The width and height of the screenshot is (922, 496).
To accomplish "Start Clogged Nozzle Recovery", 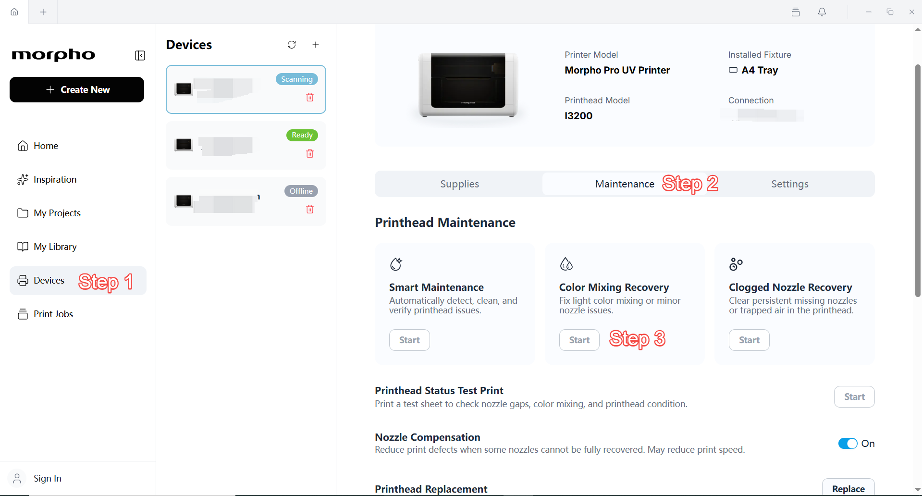I will tap(749, 340).
